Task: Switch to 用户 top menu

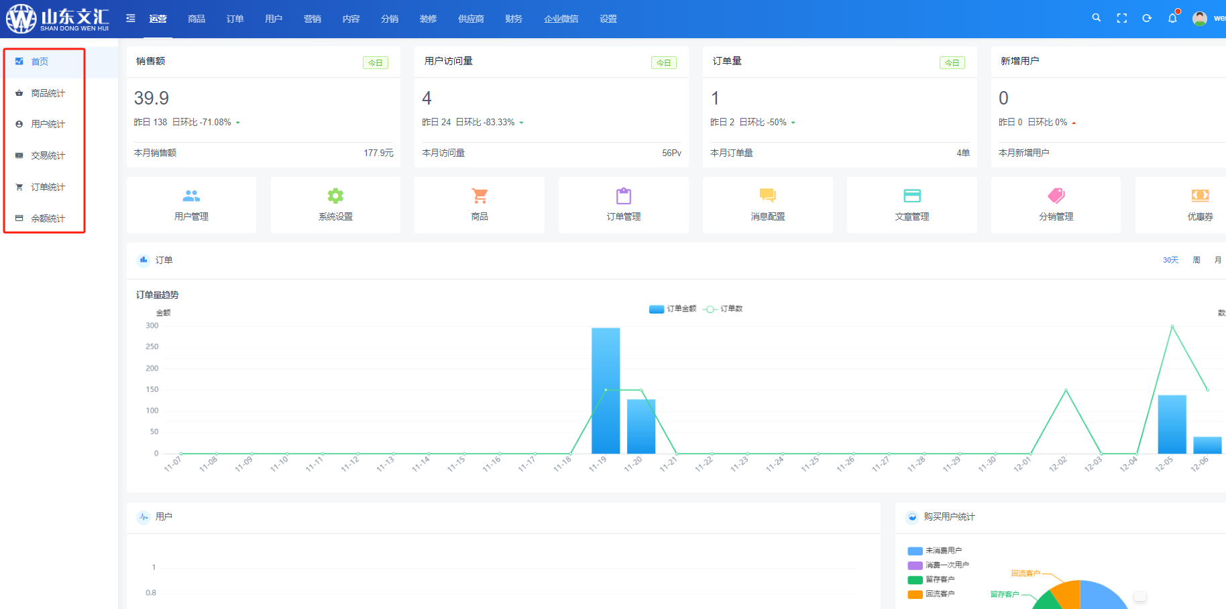Action: [x=274, y=19]
